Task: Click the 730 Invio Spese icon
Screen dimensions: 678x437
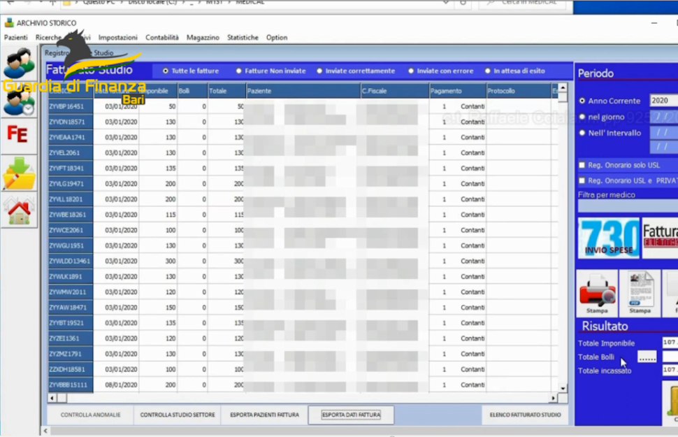Action: coord(608,238)
